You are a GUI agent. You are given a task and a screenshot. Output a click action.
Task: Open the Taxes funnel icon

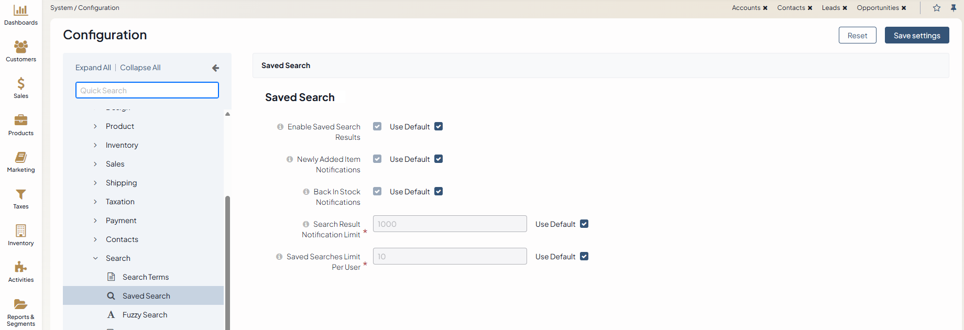pos(20,194)
